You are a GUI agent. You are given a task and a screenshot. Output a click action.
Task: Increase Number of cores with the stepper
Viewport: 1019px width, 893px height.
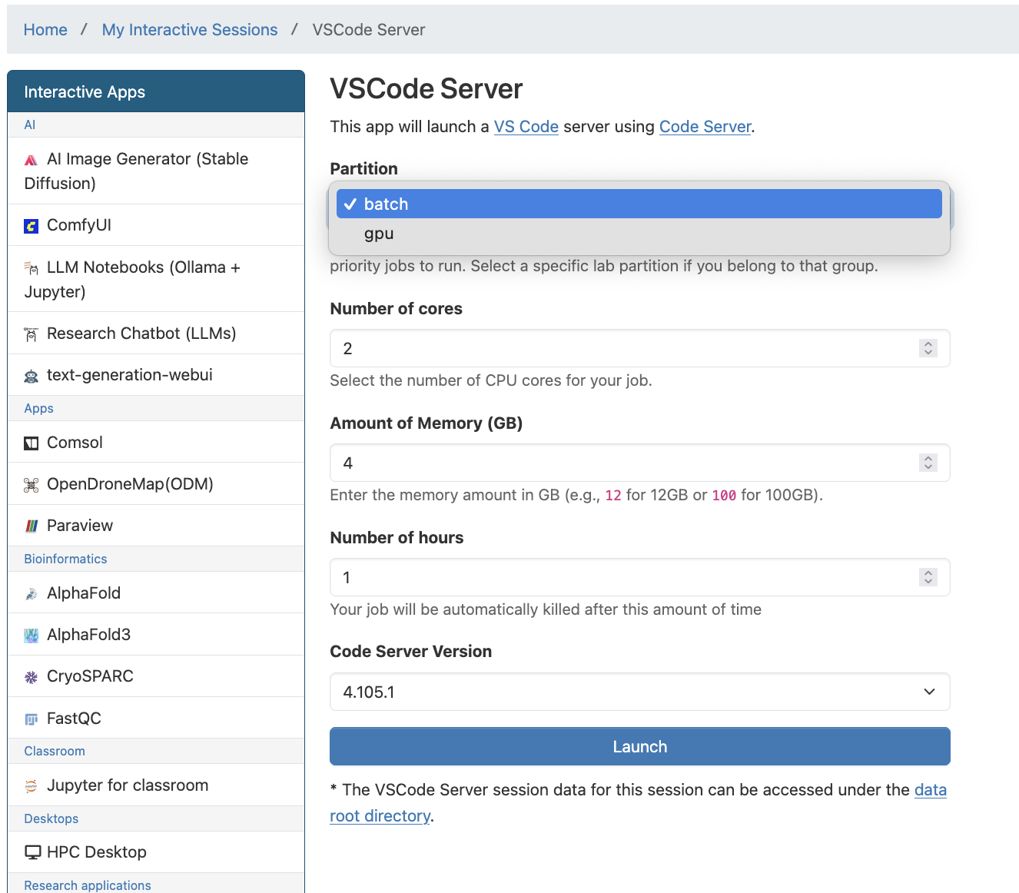click(928, 344)
